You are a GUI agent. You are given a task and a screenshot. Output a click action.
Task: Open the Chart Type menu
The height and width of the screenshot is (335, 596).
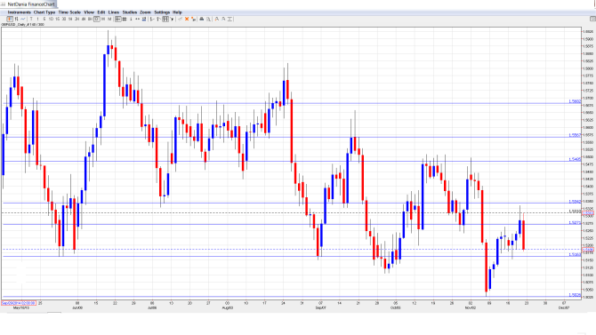[x=44, y=12]
